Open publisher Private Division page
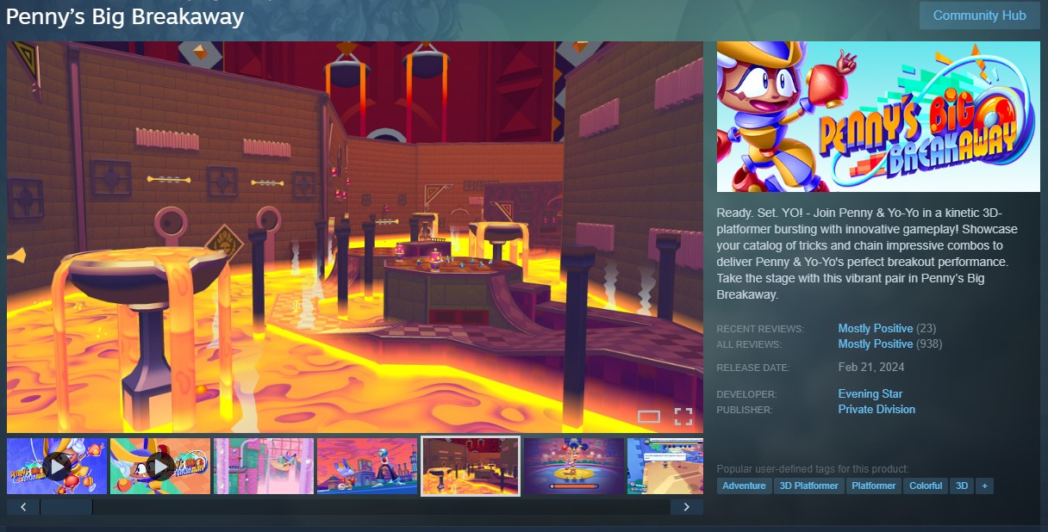 click(x=876, y=409)
